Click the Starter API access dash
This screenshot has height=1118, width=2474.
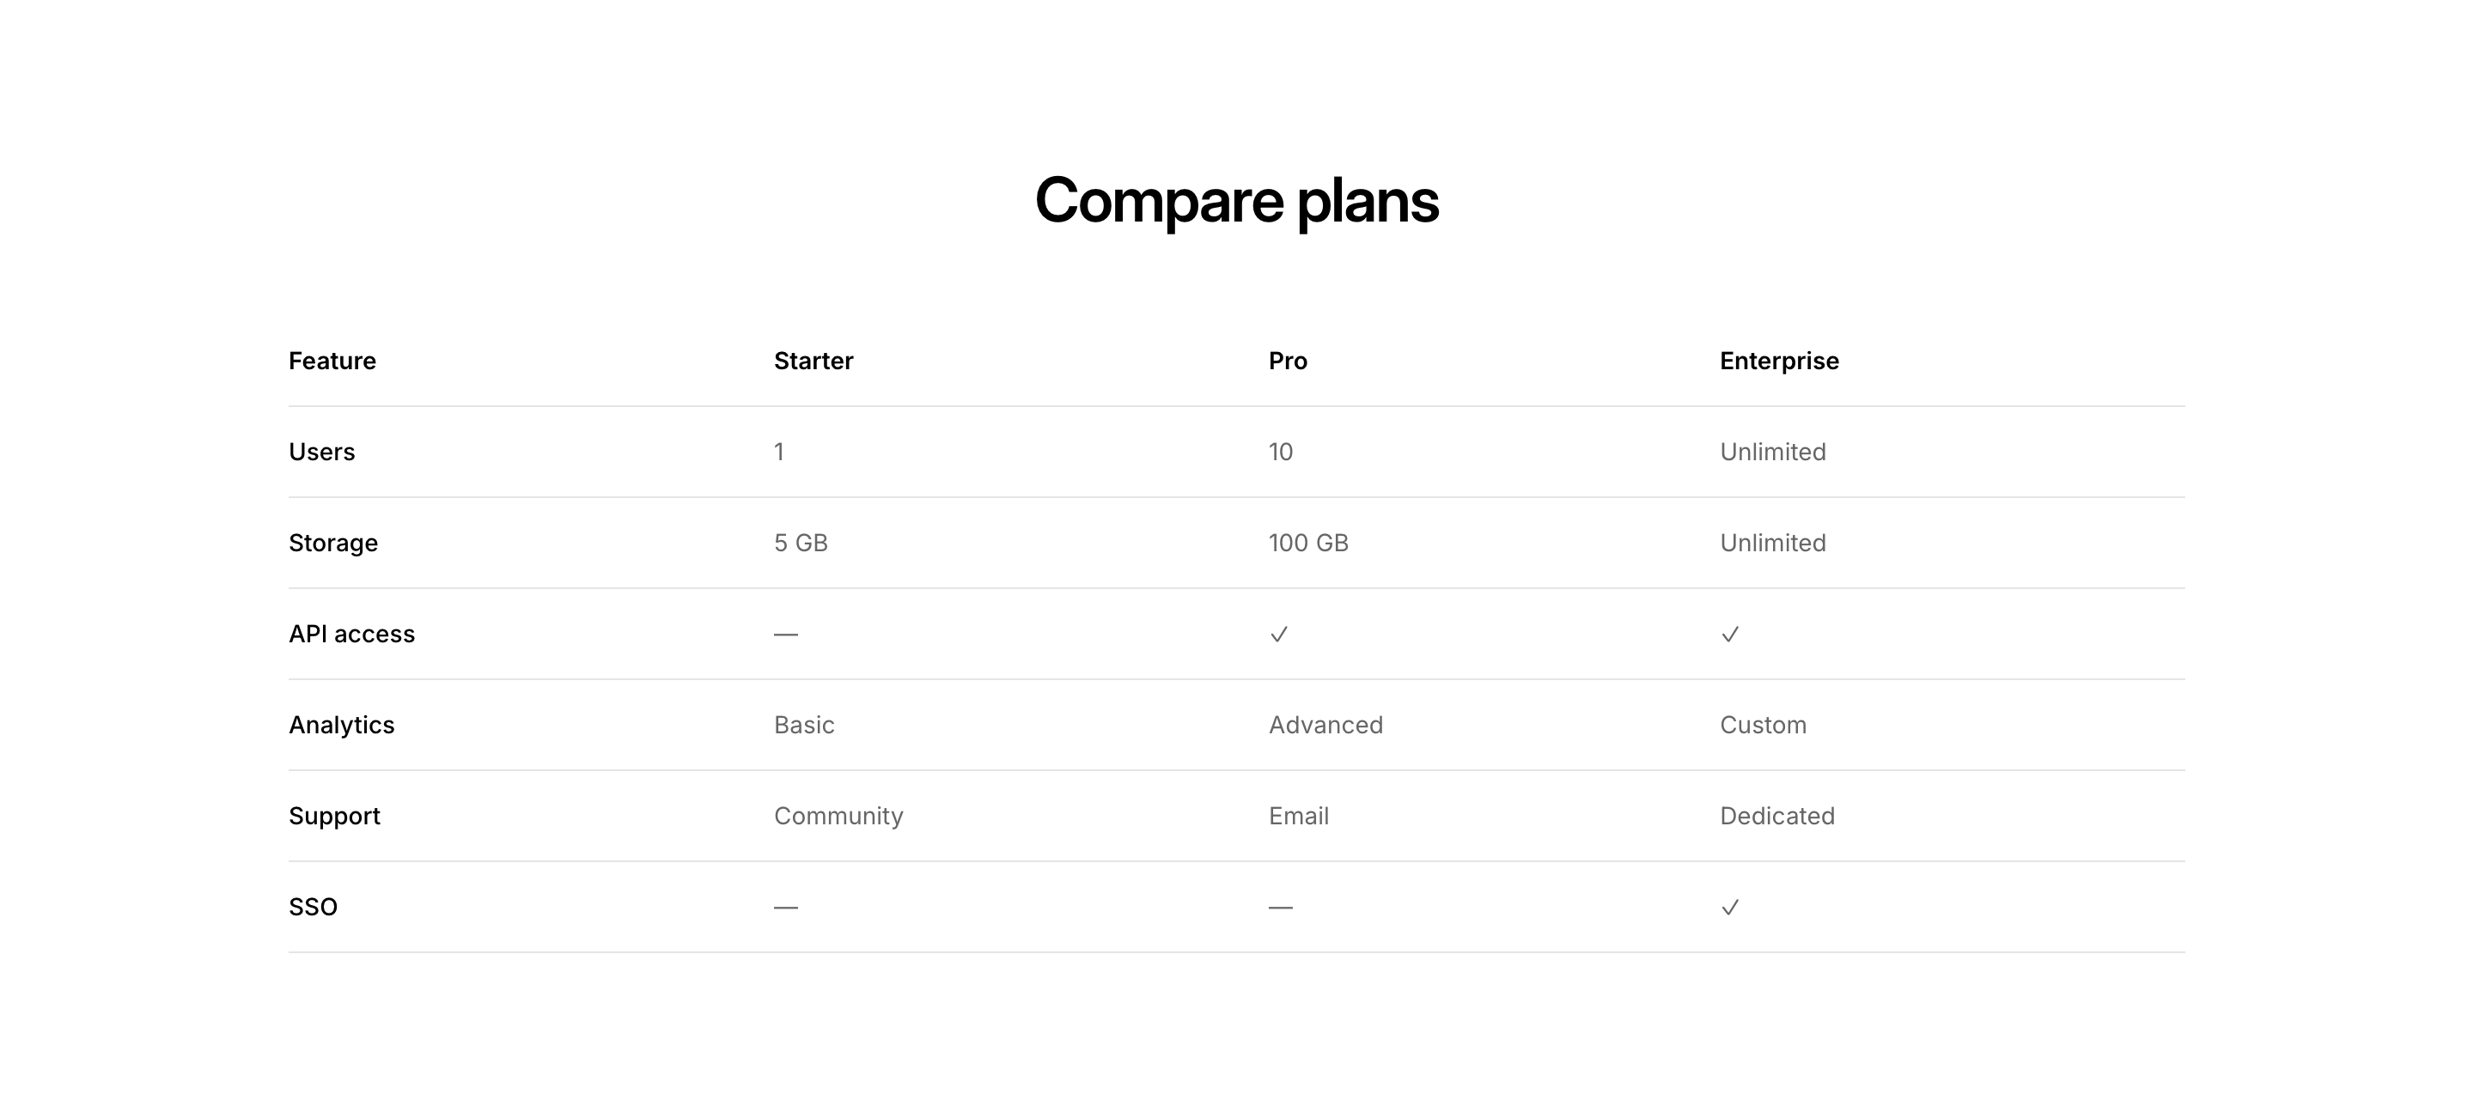click(786, 635)
